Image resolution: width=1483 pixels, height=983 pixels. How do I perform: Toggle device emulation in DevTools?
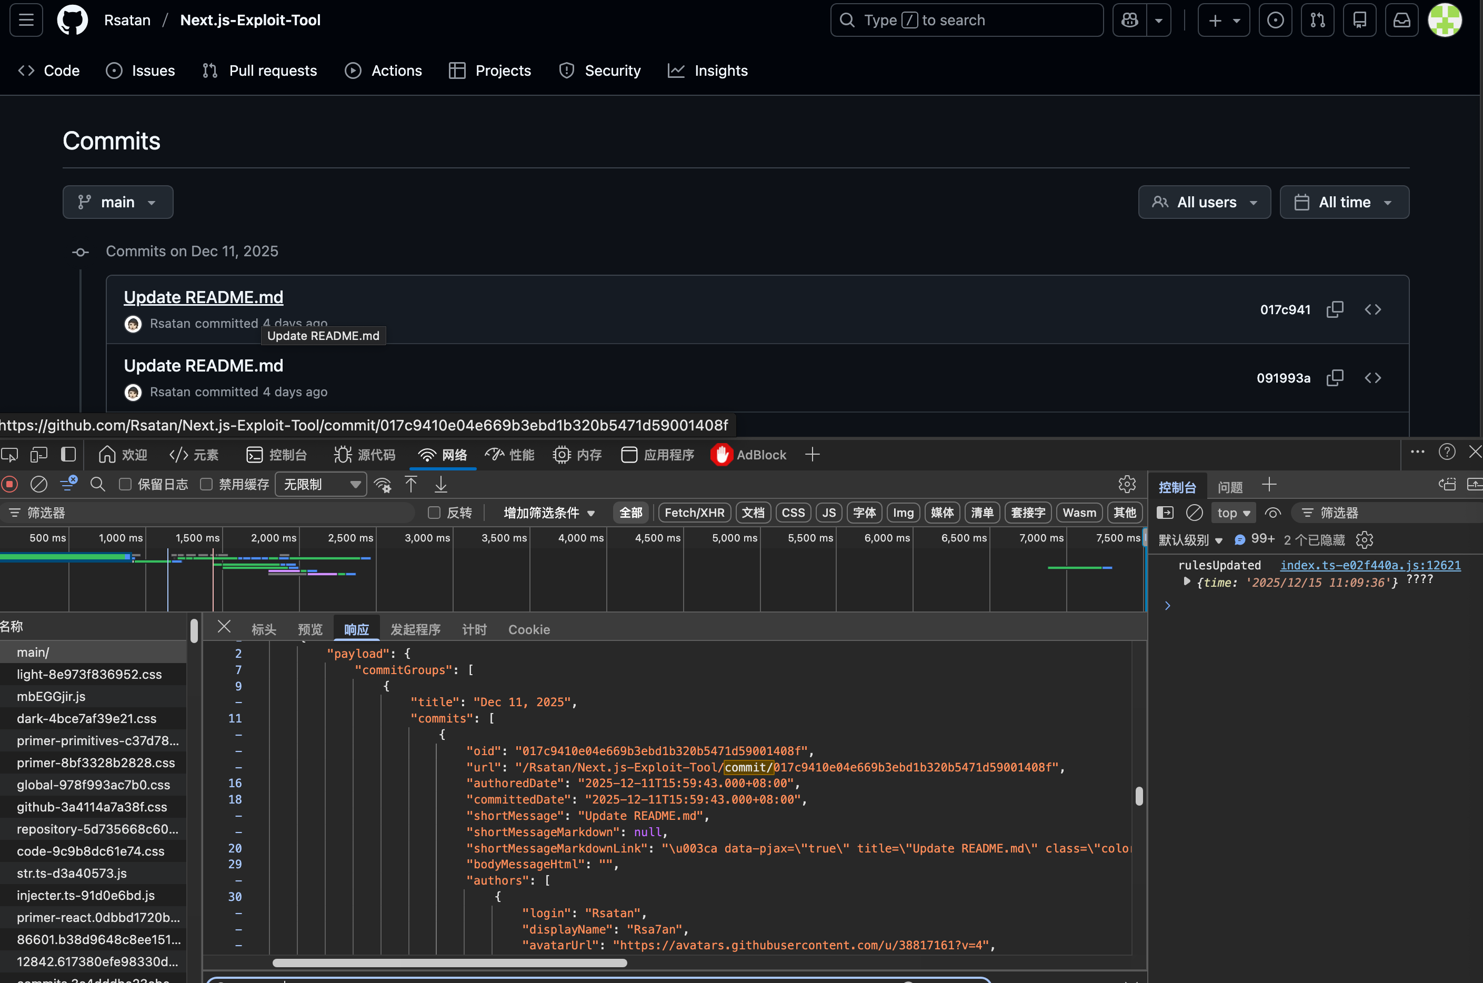pos(39,455)
